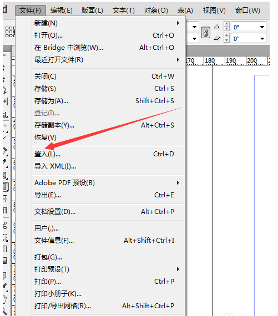Open the rotation angle 0° dropdown arrow
The width and height of the screenshot is (278, 316).
coord(262,27)
